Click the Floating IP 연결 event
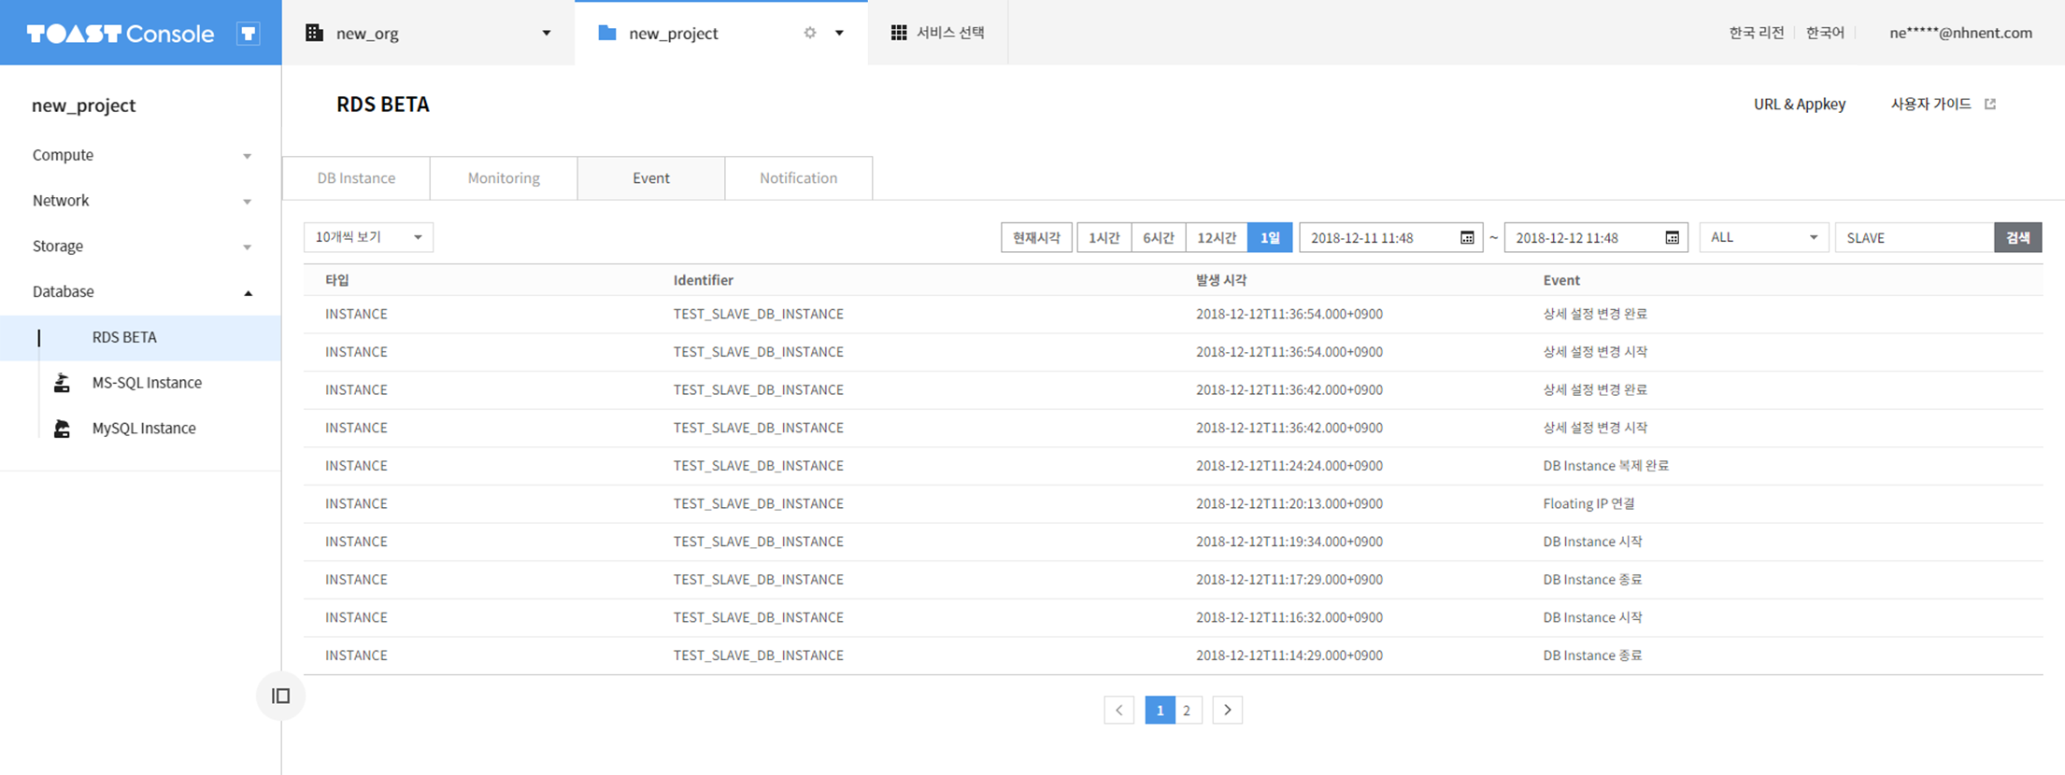The image size is (2065, 775). click(x=1588, y=503)
